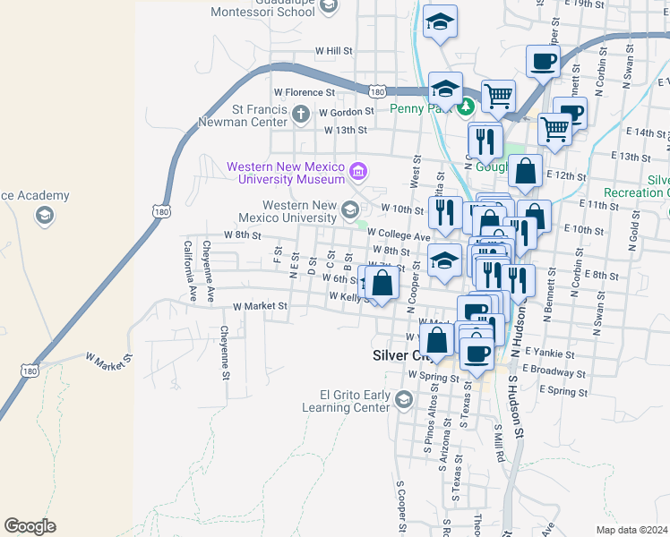Select the S Arizona St label

(445, 445)
